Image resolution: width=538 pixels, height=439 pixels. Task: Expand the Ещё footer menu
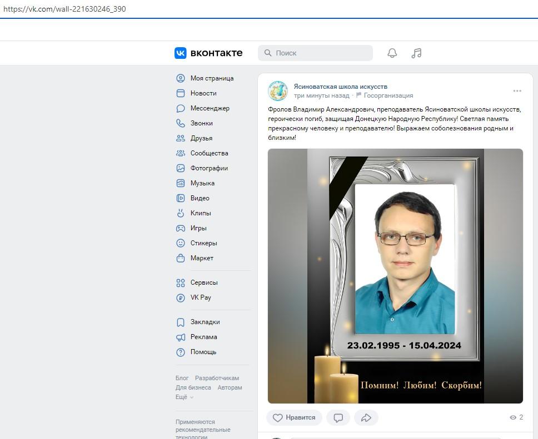coord(185,397)
